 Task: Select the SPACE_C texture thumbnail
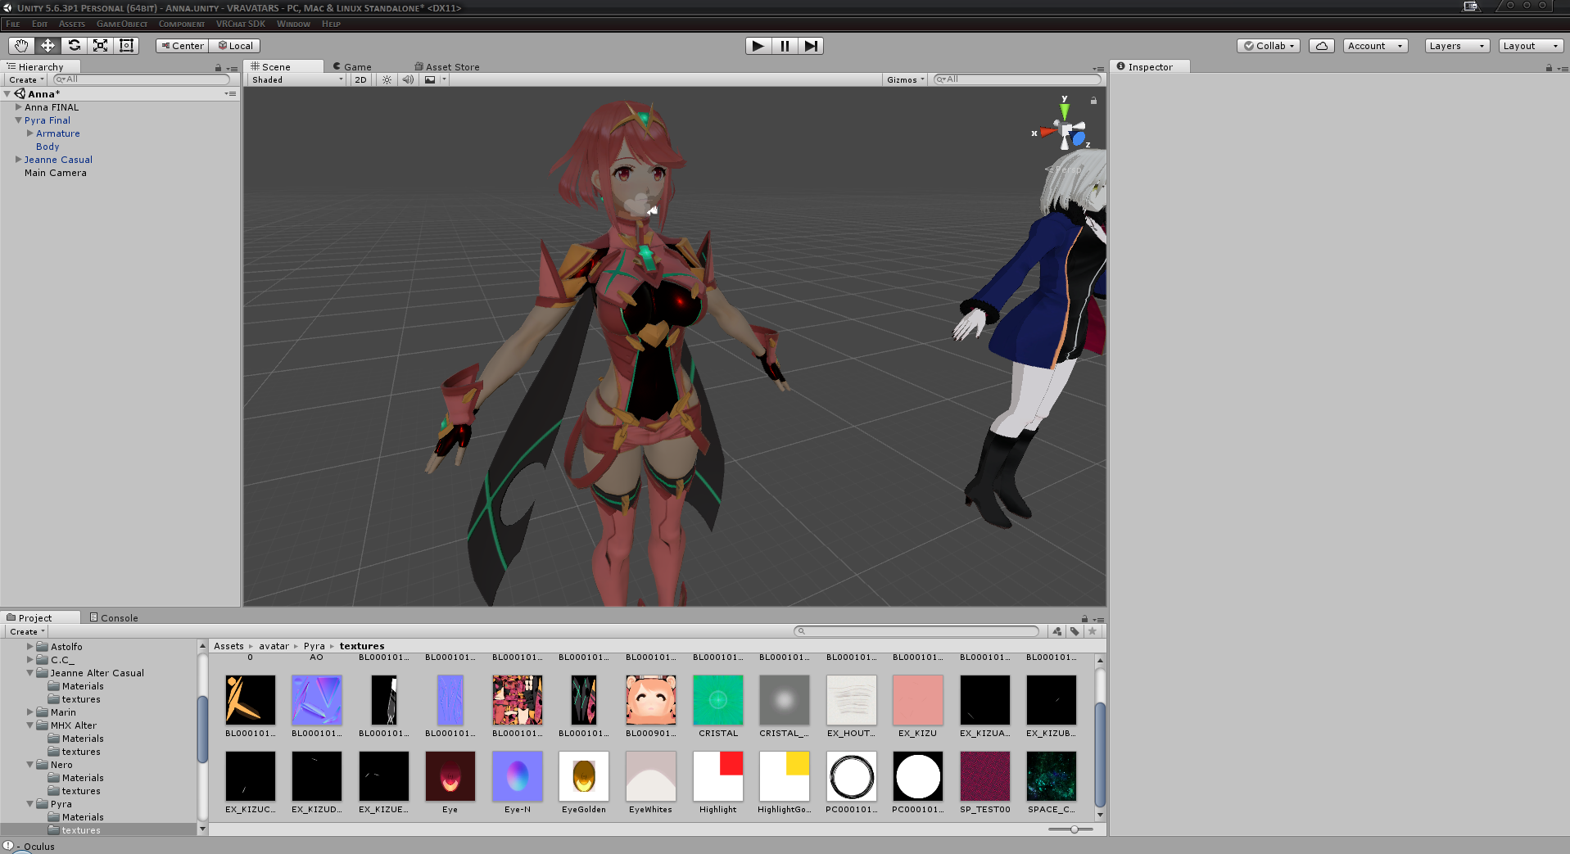click(1052, 776)
